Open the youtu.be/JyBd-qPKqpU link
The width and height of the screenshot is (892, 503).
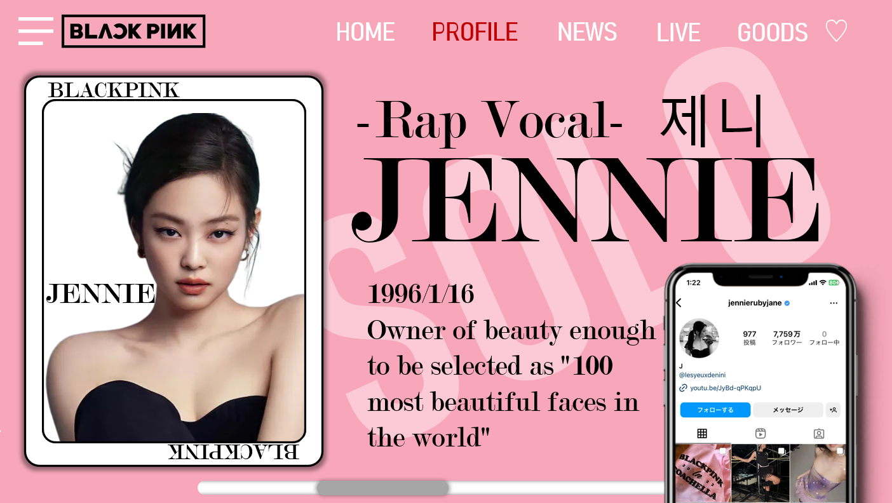[x=726, y=387]
